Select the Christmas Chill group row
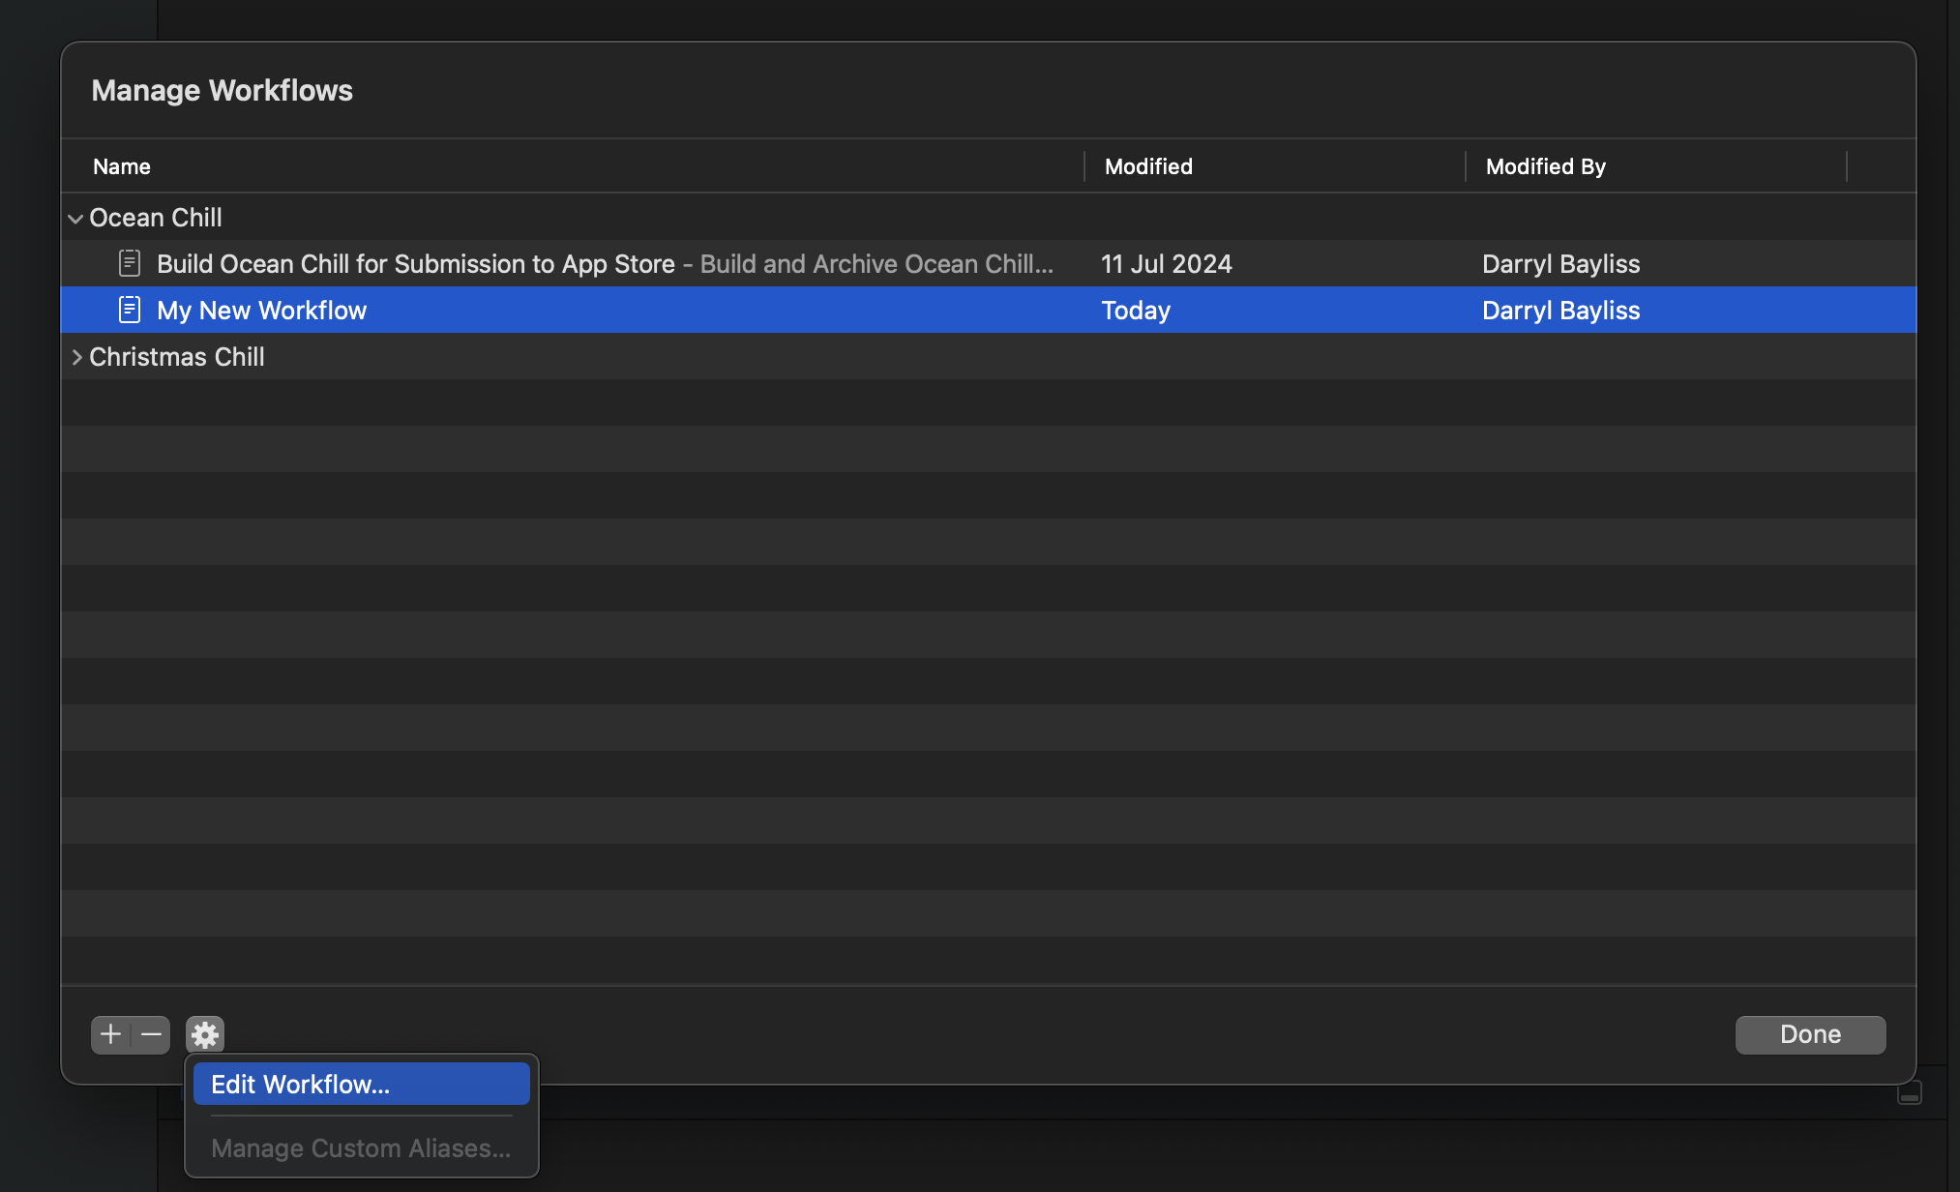1960x1192 pixels. 989,356
